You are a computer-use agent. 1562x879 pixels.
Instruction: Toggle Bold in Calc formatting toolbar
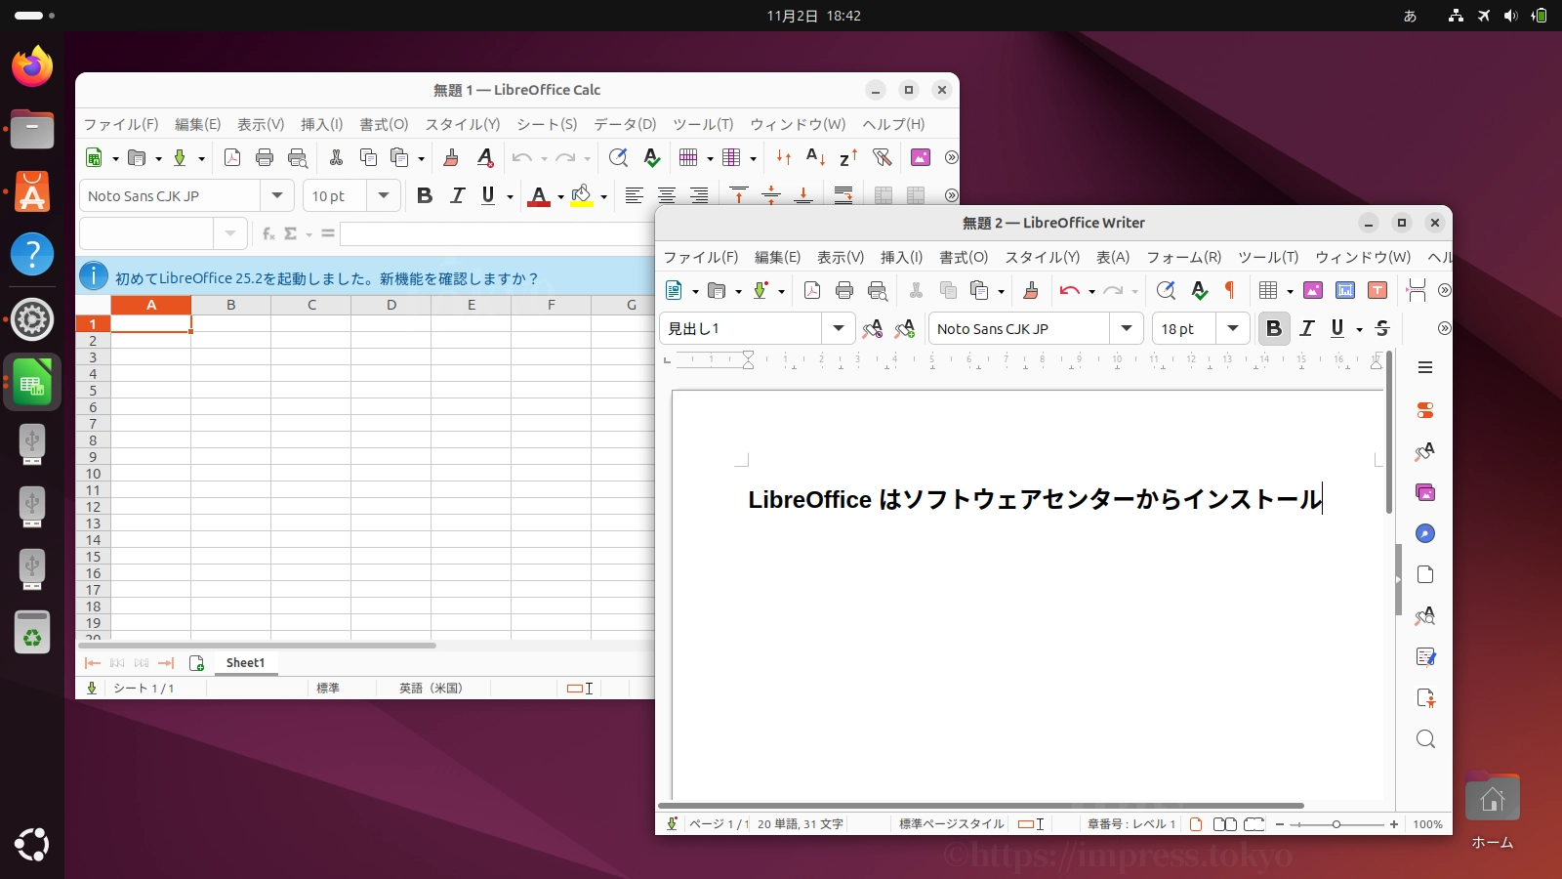pos(425,195)
